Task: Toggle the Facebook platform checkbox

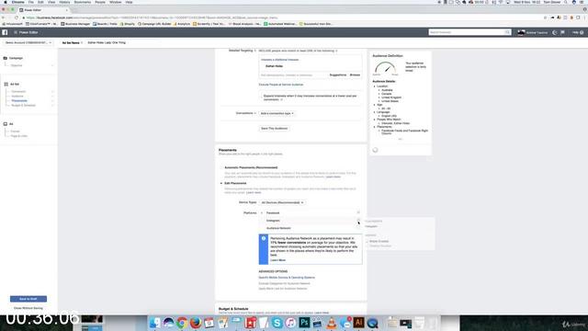Action: [358, 212]
